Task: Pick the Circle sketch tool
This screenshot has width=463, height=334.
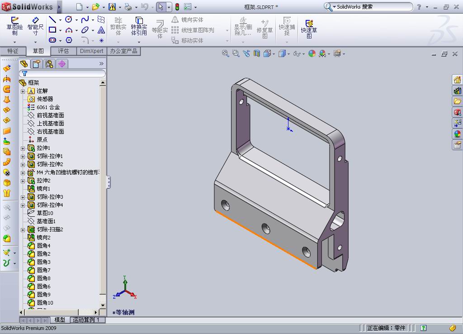Action: point(69,19)
